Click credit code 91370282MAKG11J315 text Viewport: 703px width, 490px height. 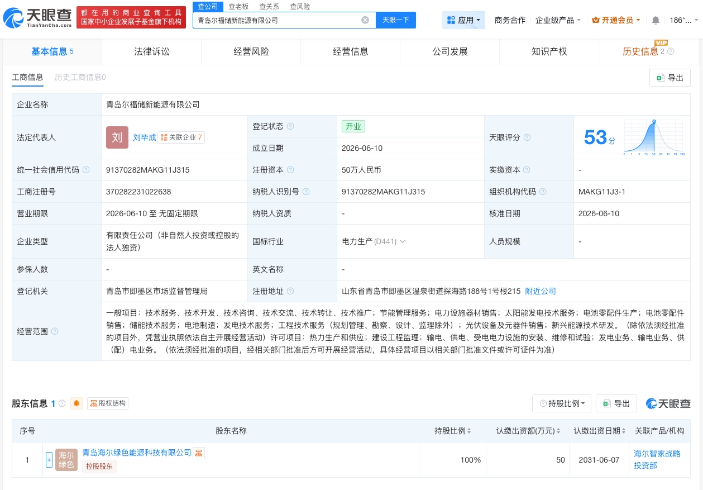pos(148,170)
